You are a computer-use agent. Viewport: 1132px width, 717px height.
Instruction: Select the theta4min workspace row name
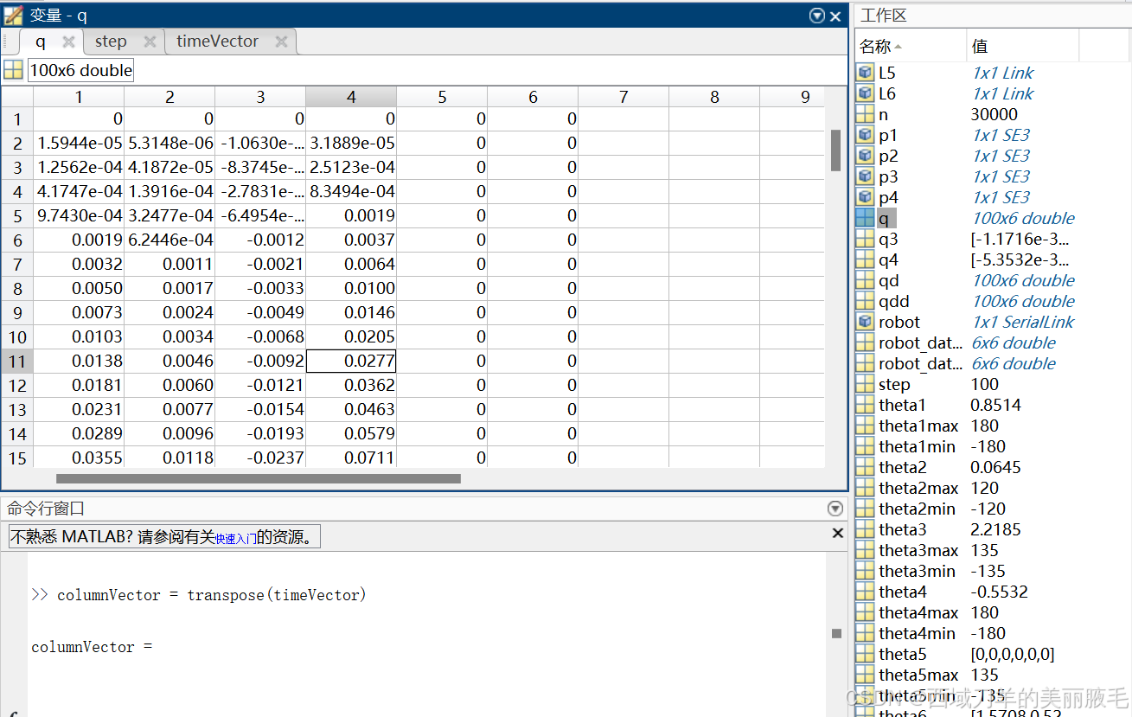point(917,633)
